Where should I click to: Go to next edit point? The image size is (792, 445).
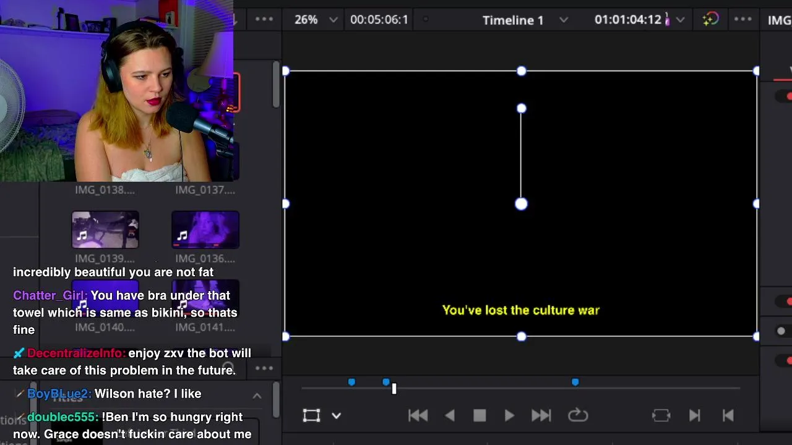(x=694, y=415)
